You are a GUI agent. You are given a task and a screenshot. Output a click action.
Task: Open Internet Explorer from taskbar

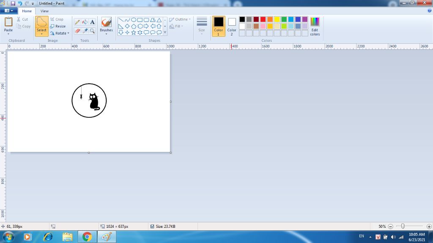click(47, 237)
